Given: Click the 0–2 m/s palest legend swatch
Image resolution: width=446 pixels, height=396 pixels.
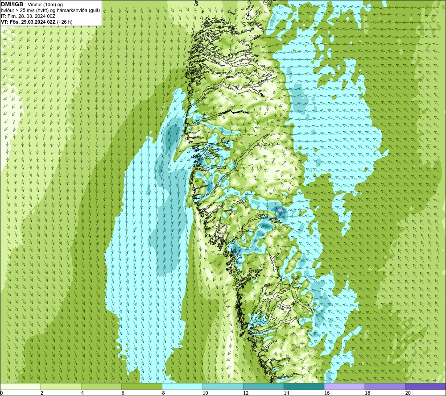Looking at the screenshot, I should click(21, 386).
